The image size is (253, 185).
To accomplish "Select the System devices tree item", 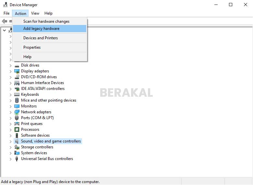I will tap(34, 153).
